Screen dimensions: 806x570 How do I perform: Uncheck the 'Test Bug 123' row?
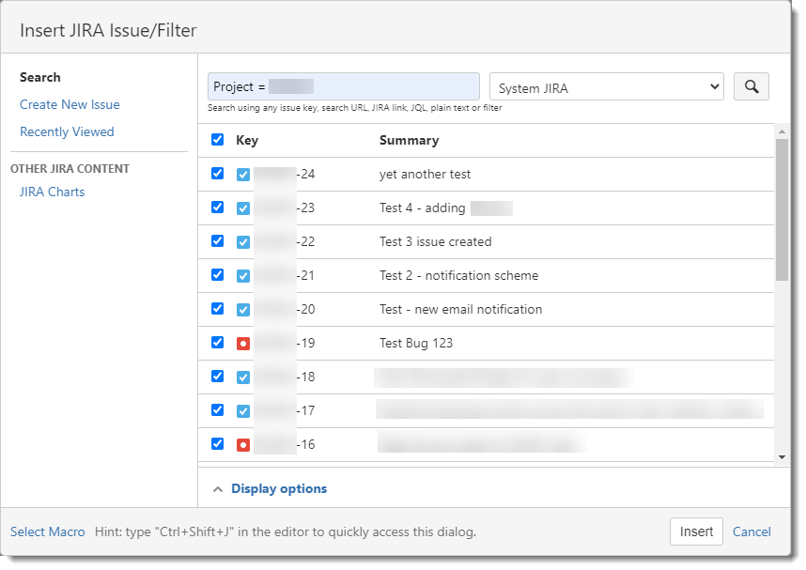pyautogui.click(x=217, y=343)
